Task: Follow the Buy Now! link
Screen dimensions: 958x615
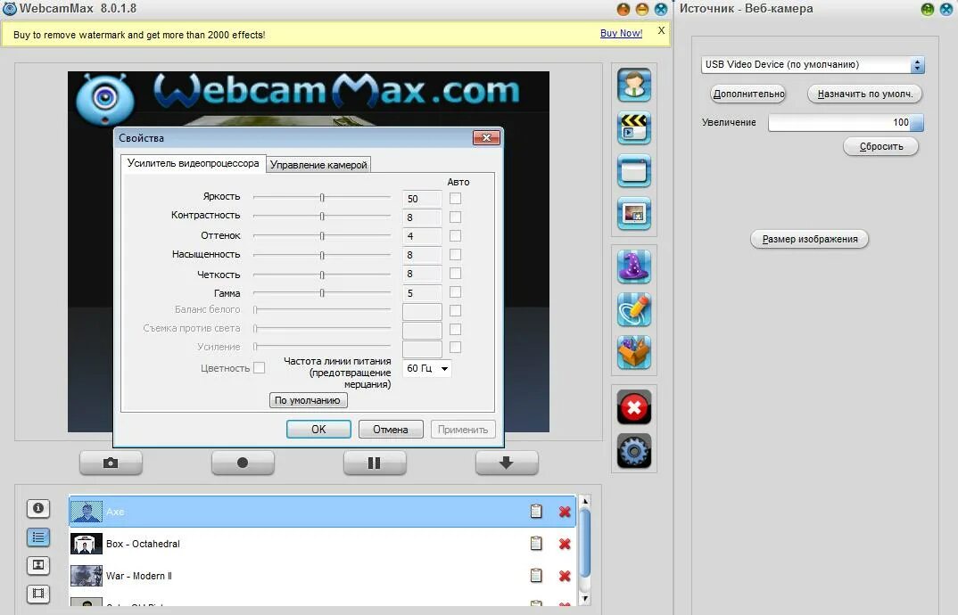Action: (x=621, y=33)
